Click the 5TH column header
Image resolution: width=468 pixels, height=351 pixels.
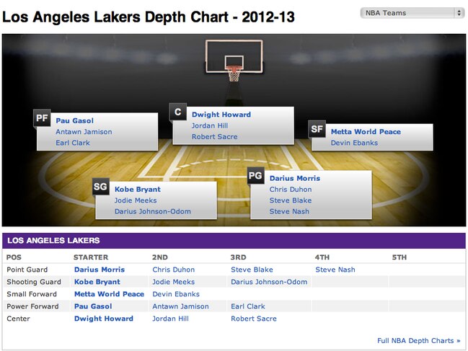tap(399, 257)
